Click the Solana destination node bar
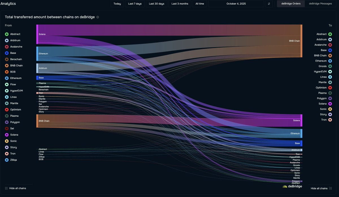Image resolution: width=339 pixels, height=197 pixels. pyautogui.click(x=301, y=120)
